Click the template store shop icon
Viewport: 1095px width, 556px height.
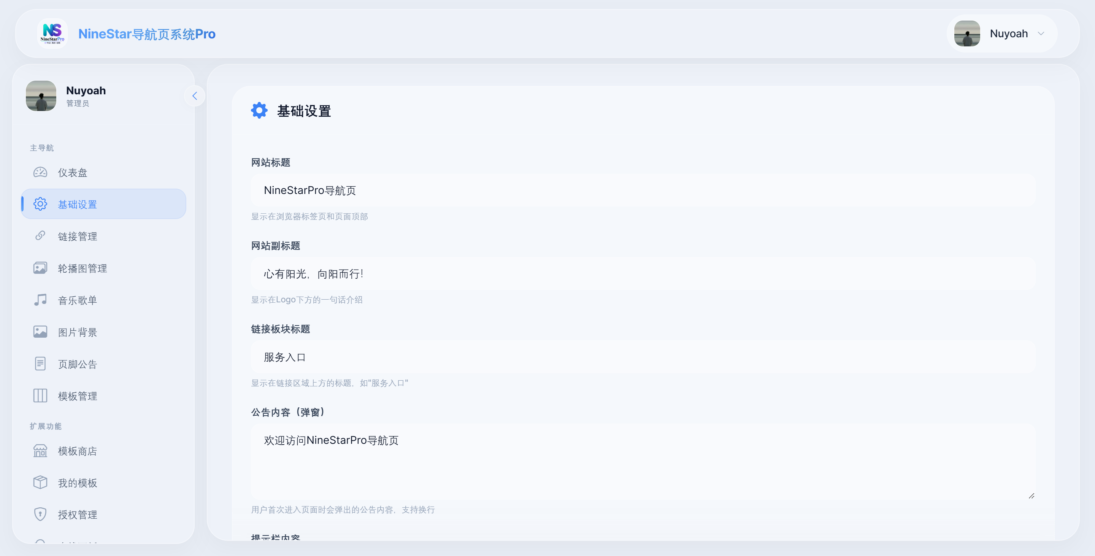coord(40,451)
